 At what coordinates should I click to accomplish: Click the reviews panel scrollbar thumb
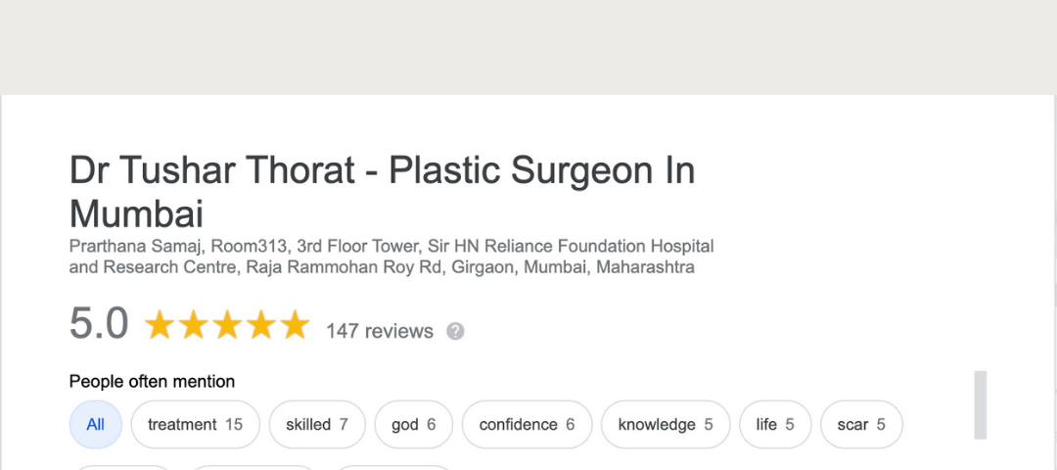pyautogui.click(x=980, y=404)
